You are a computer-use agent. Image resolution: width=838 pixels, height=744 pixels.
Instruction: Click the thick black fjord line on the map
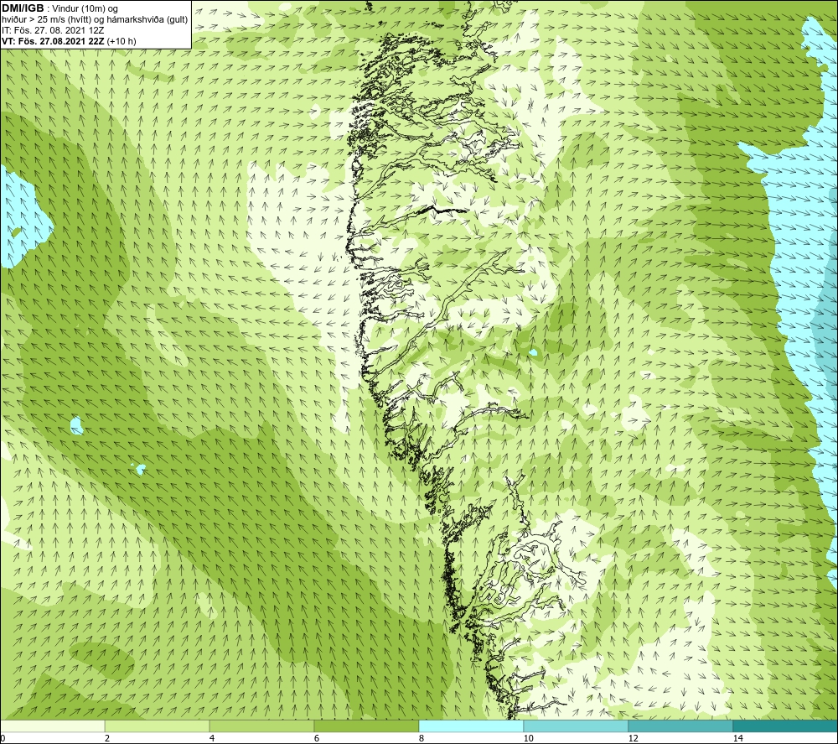(x=443, y=211)
